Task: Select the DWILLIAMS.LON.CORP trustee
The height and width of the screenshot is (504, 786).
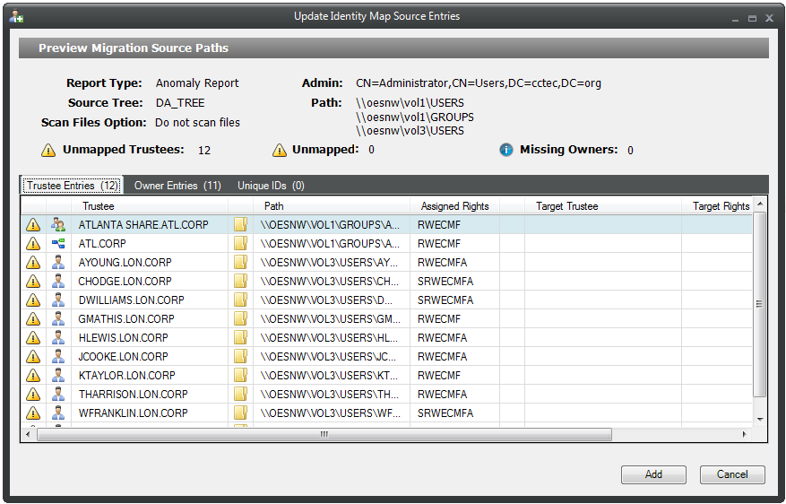Action: (x=132, y=300)
